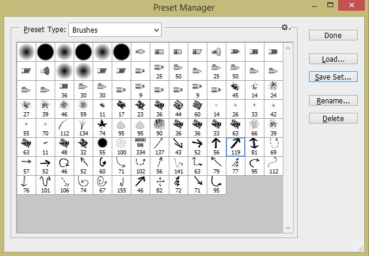Select the four-way arrow brush 82
Viewport: 369px width, 256px height.
tap(159, 184)
